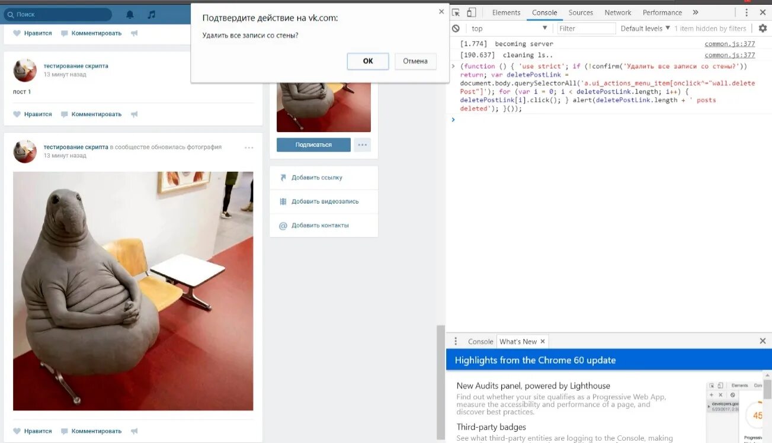The height and width of the screenshot is (443, 772).
Task: Open avatar of the пост 1 author
Action: pos(25,70)
